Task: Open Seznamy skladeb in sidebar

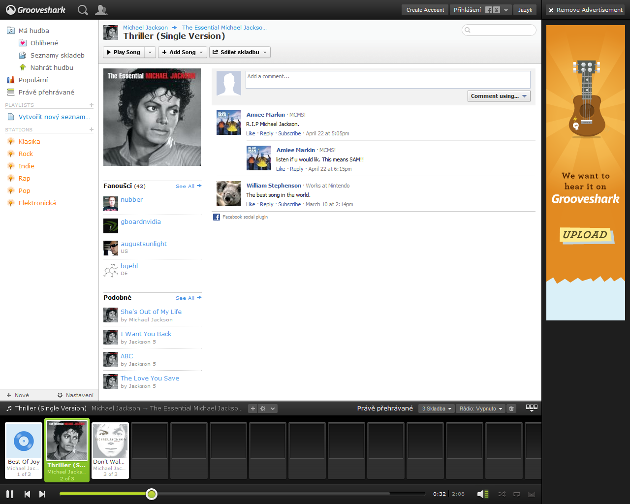Action: [51, 55]
